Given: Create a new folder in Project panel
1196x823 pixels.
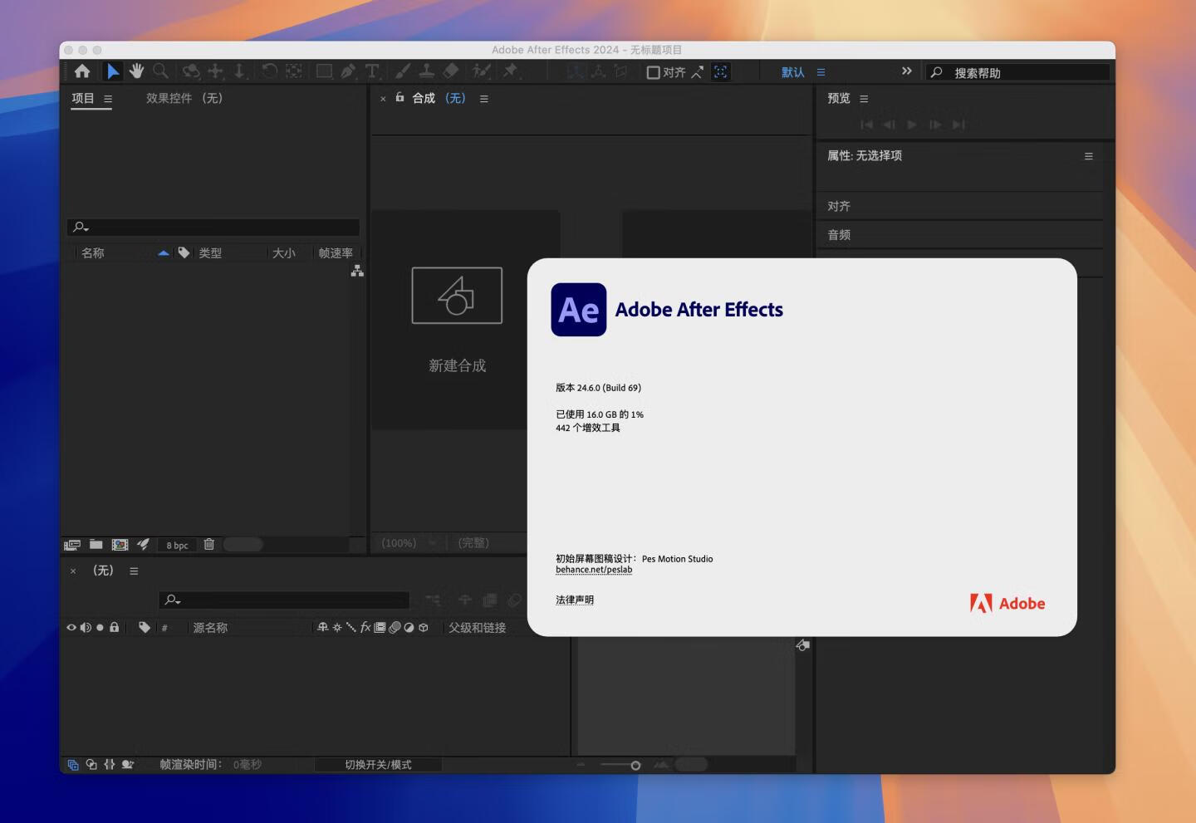Looking at the screenshot, I should pos(96,545).
